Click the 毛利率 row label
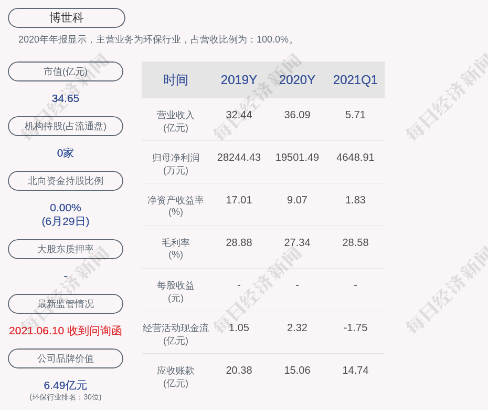 click(176, 248)
